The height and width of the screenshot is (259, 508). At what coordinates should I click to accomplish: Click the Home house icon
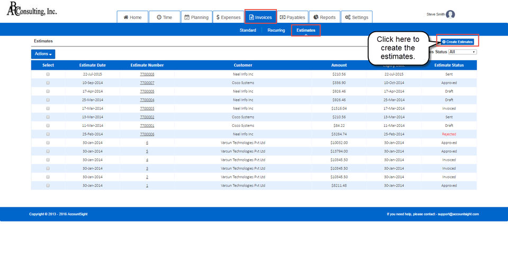(126, 17)
